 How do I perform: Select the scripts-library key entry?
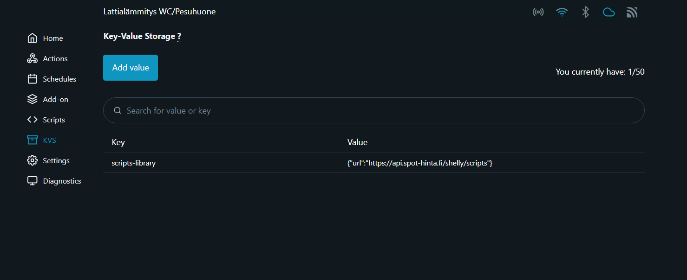pos(134,163)
